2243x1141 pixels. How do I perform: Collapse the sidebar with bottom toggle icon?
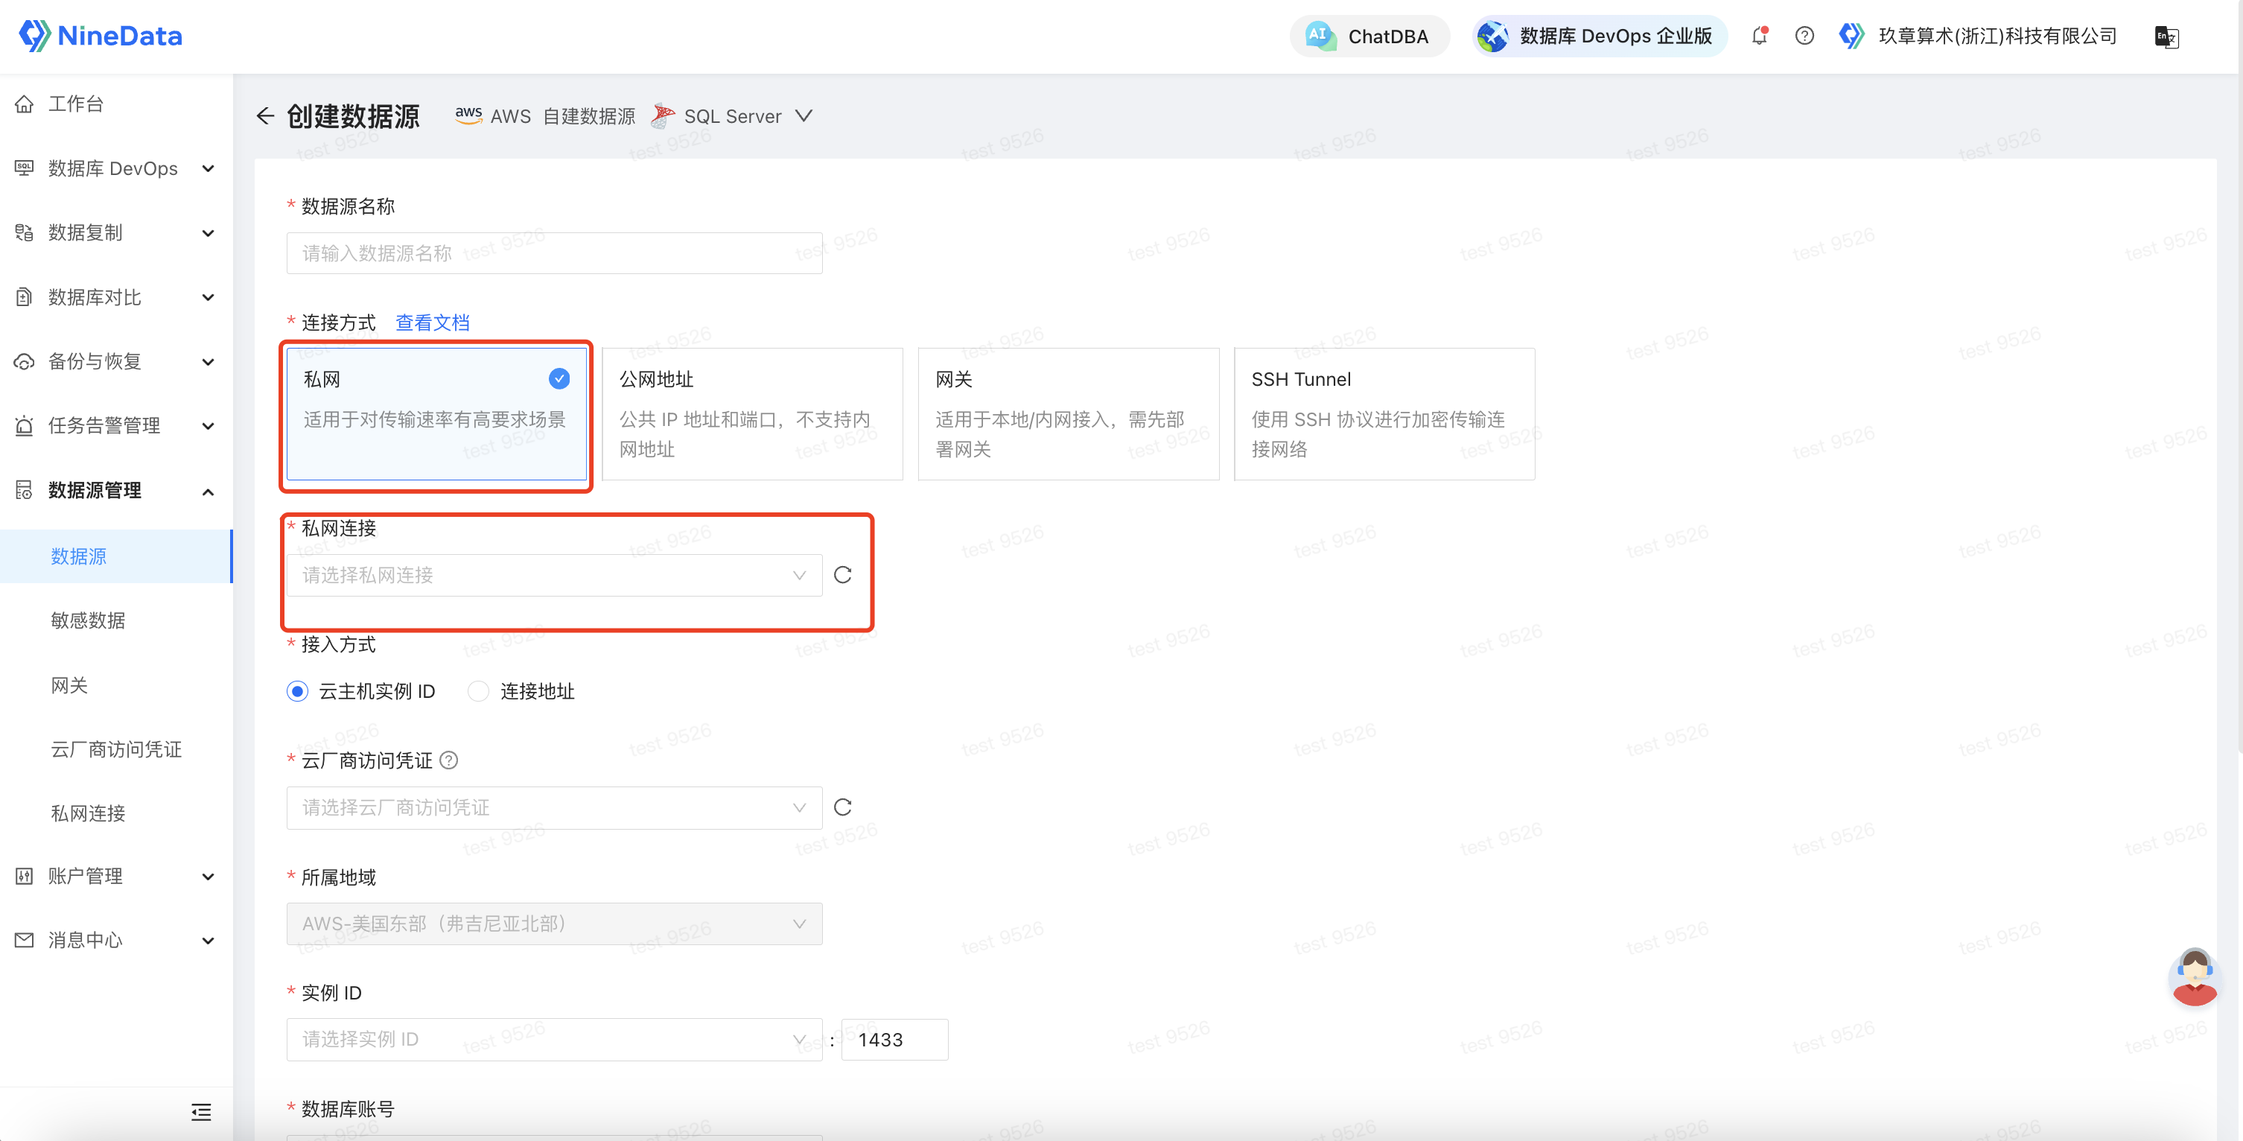coord(201,1112)
